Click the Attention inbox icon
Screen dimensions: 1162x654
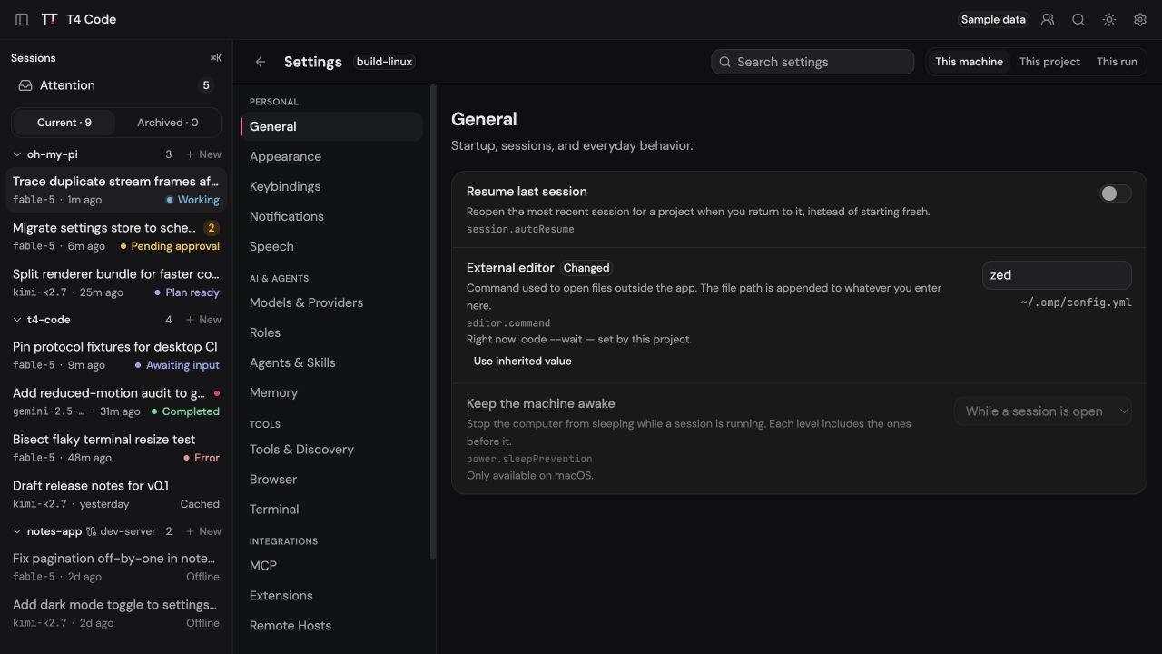coord(25,85)
